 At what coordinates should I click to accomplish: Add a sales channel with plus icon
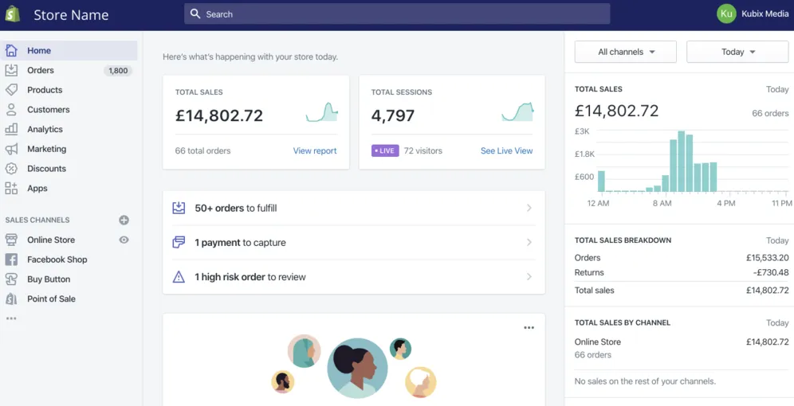tap(124, 220)
